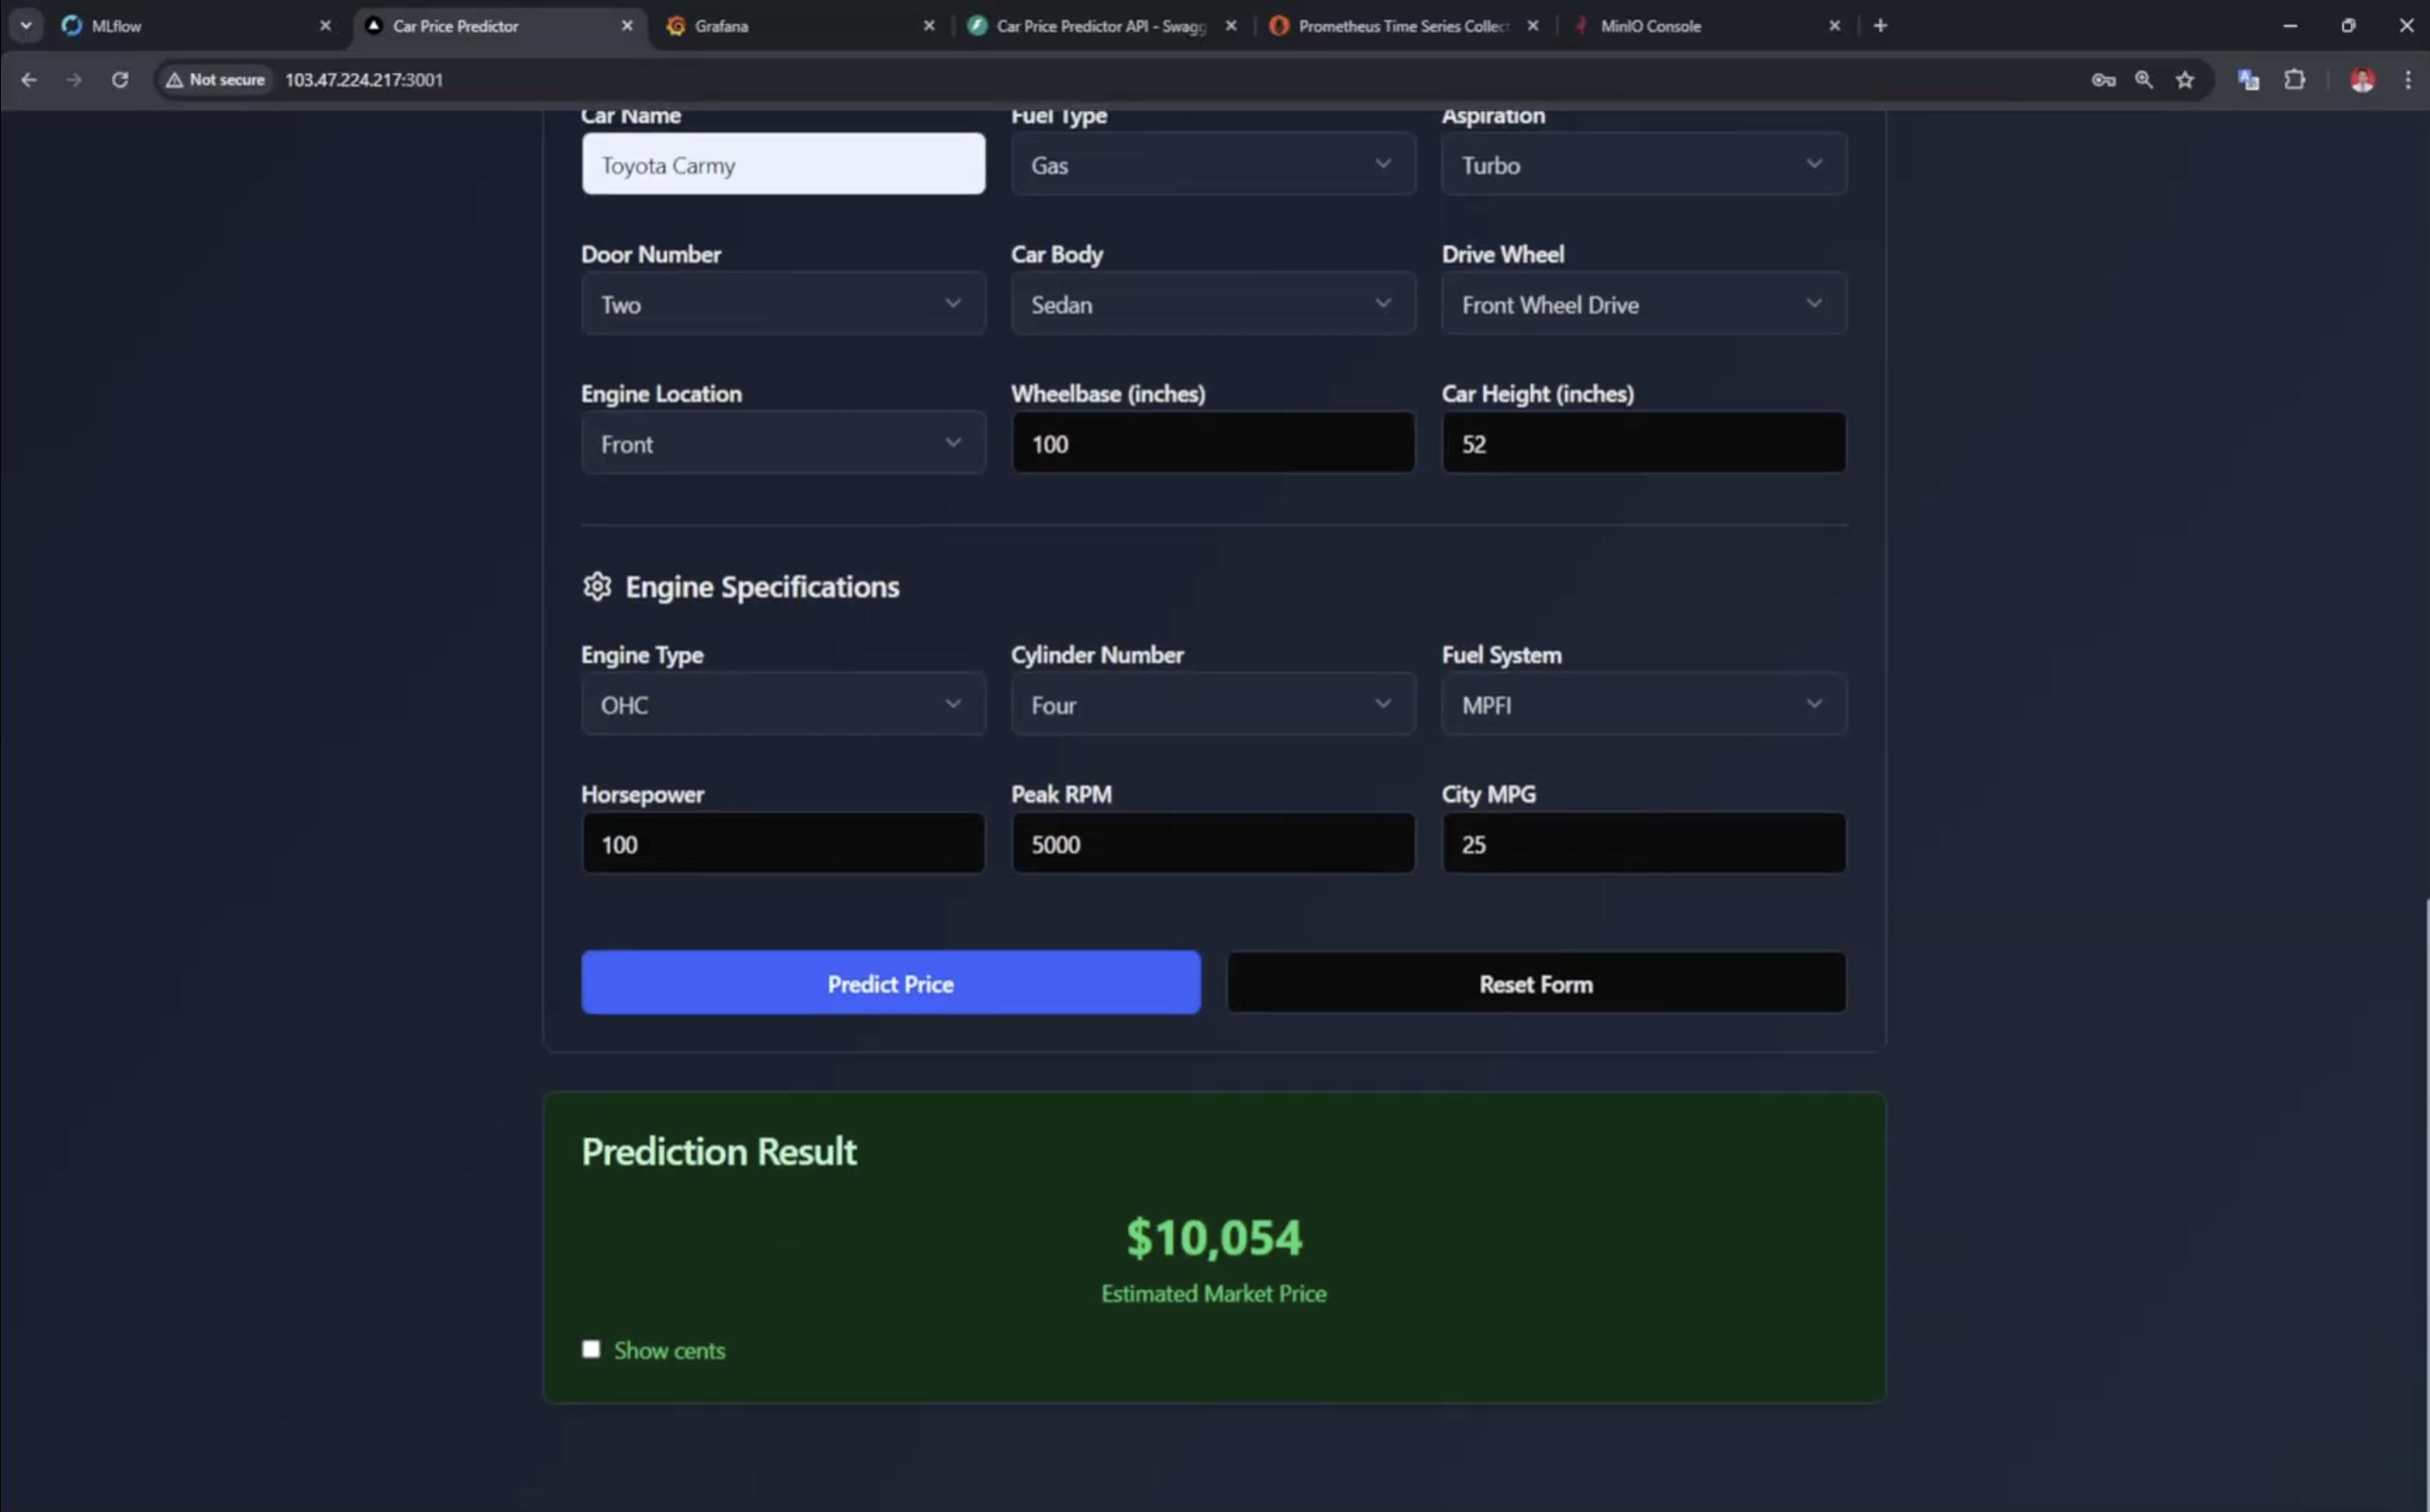This screenshot has height=1512, width=2430.
Task: Click the browser back arrow
Action: click(29, 79)
